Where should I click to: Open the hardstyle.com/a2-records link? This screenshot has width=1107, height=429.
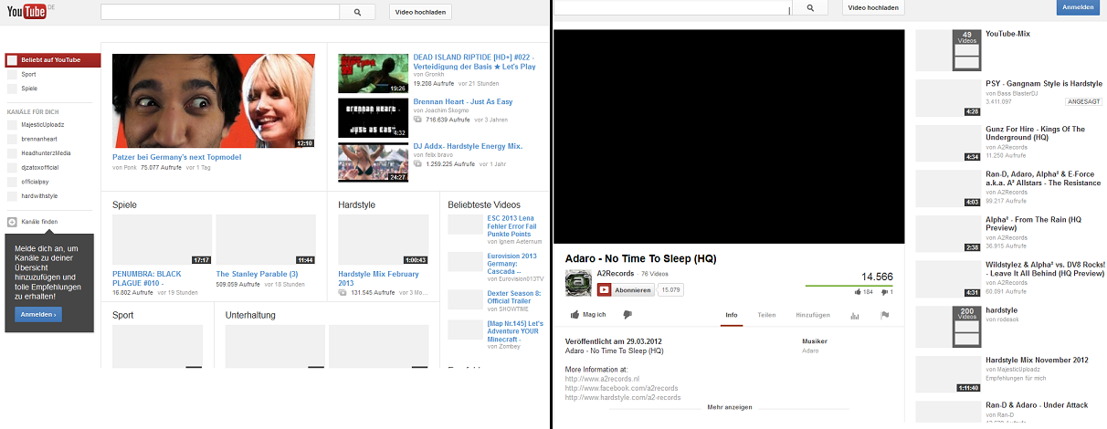pos(623,398)
